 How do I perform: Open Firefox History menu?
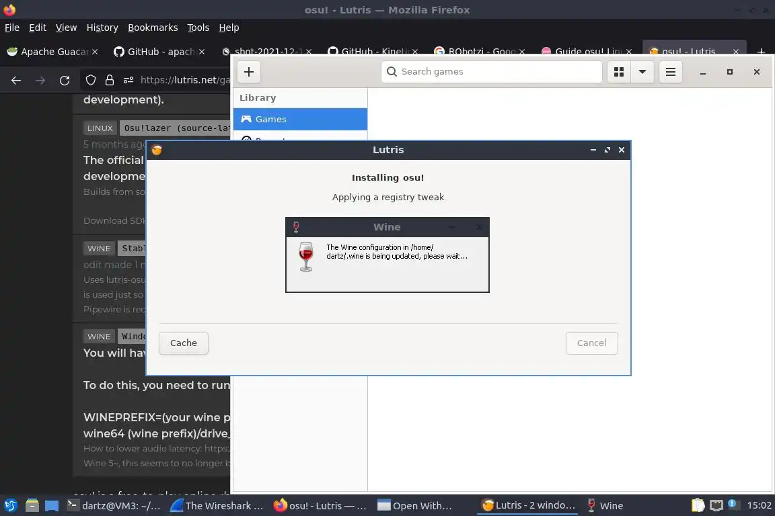click(102, 28)
